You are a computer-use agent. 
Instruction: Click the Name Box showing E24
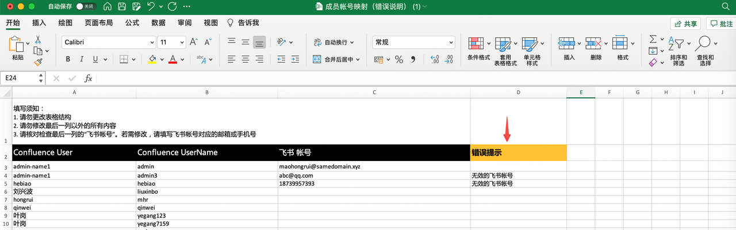[x=22, y=78]
